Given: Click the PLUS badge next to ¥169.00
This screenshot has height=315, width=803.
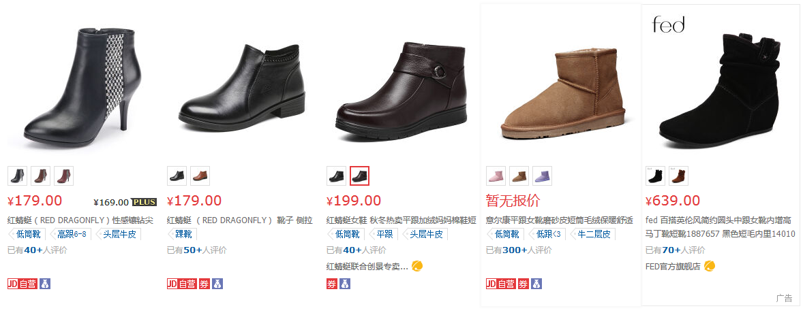Looking at the screenshot, I should pos(144,202).
